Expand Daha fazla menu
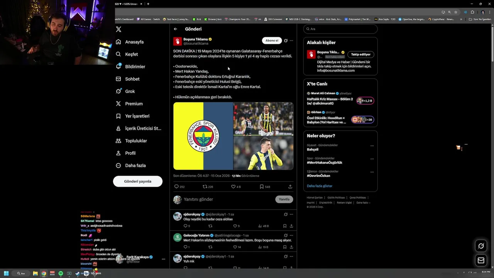The image size is (494, 278). tap(131, 165)
